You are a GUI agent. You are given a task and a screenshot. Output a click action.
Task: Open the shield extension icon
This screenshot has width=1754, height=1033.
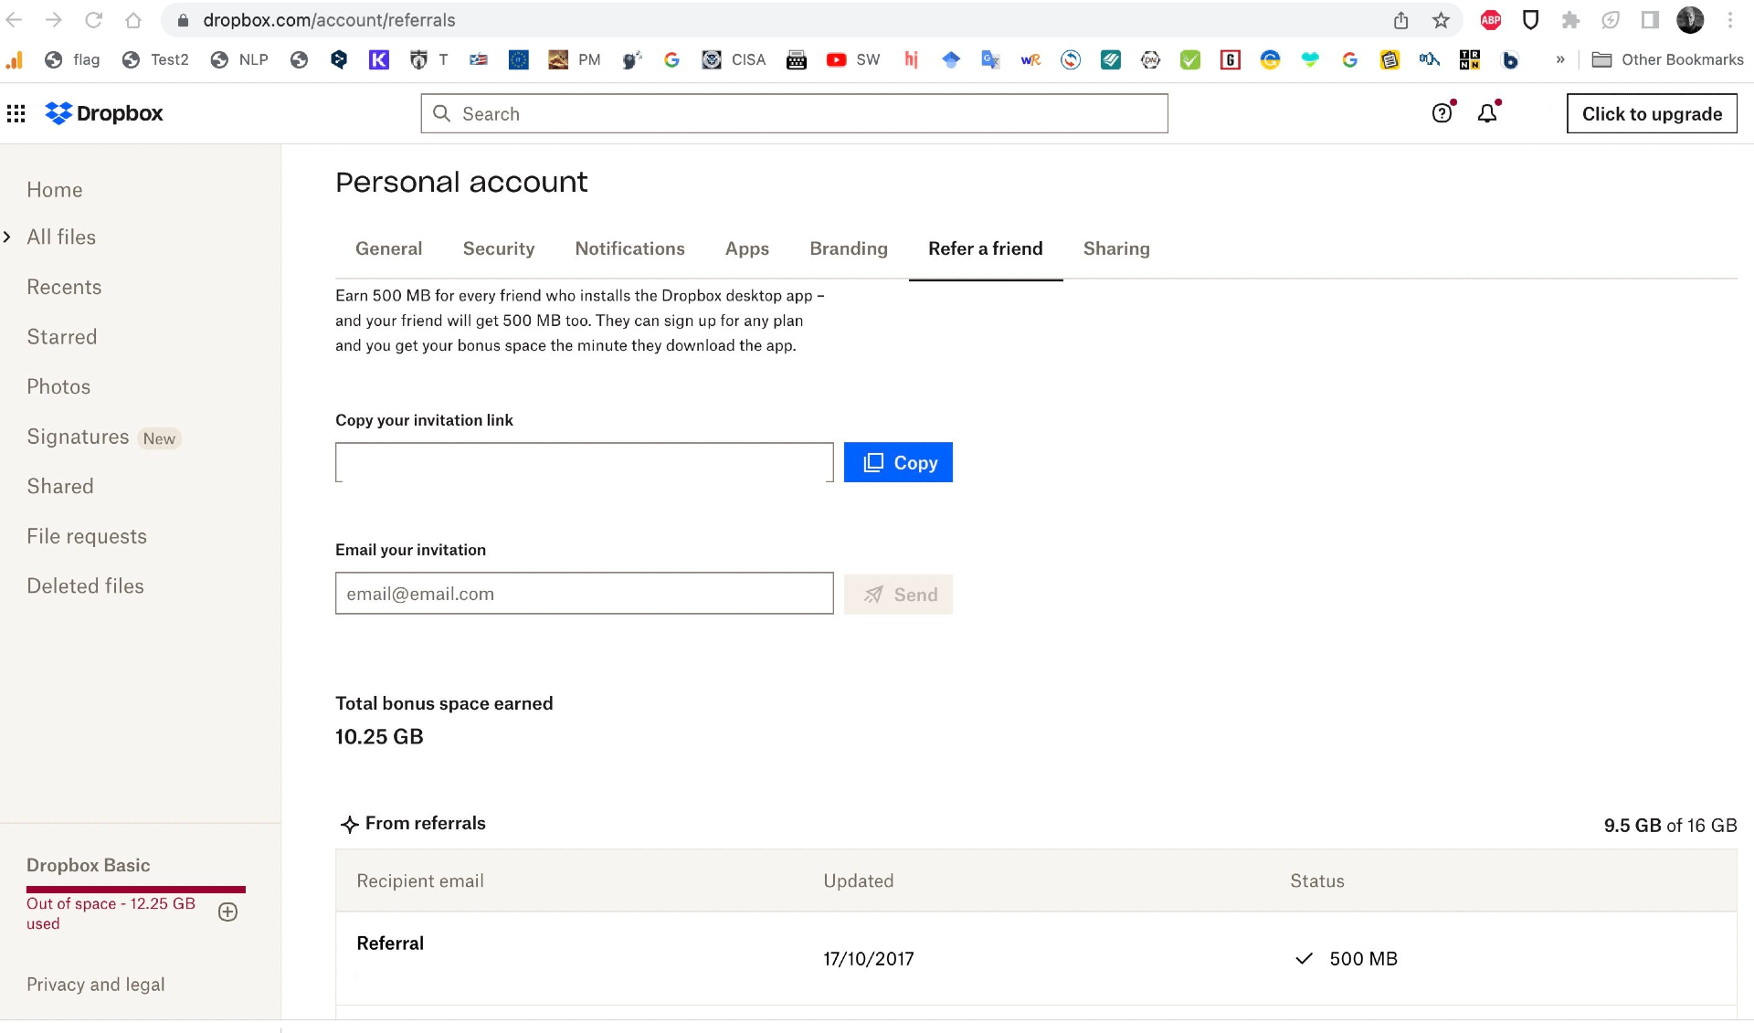[1531, 20]
